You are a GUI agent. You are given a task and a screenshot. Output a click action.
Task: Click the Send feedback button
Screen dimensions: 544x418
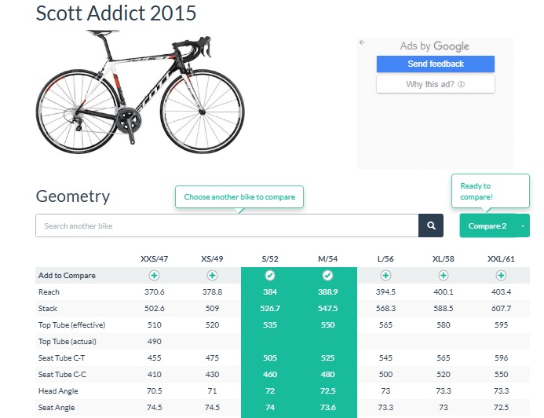tap(435, 64)
